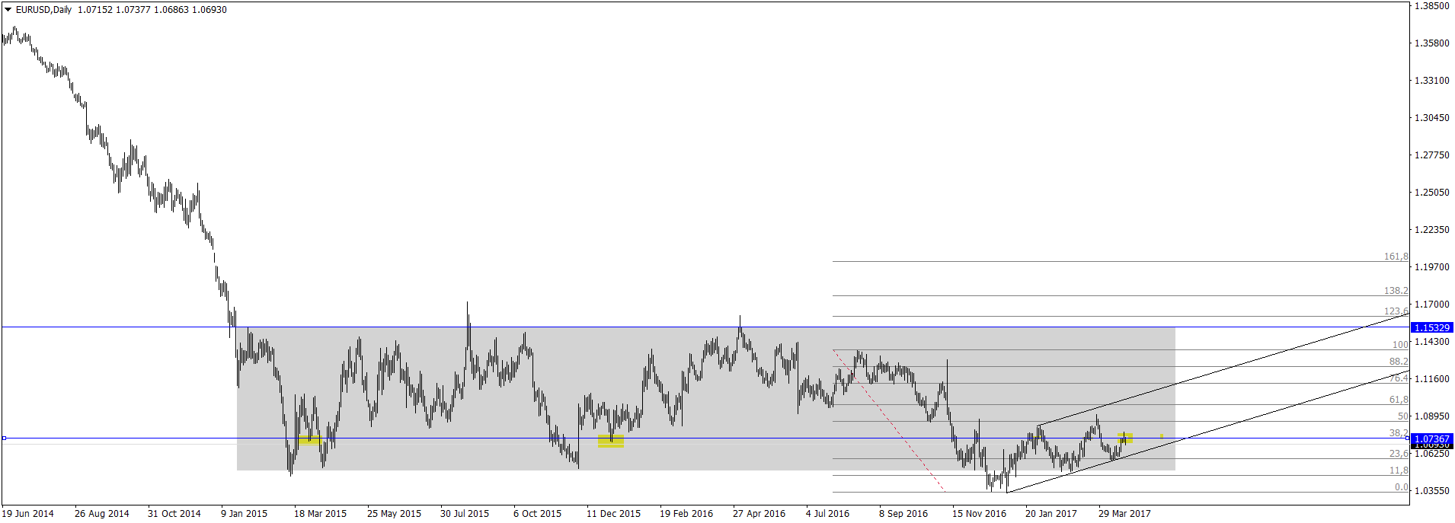Click the 6 Oct 2015 date label
Viewport: 1455px width, 523px height.
(x=537, y=514)
